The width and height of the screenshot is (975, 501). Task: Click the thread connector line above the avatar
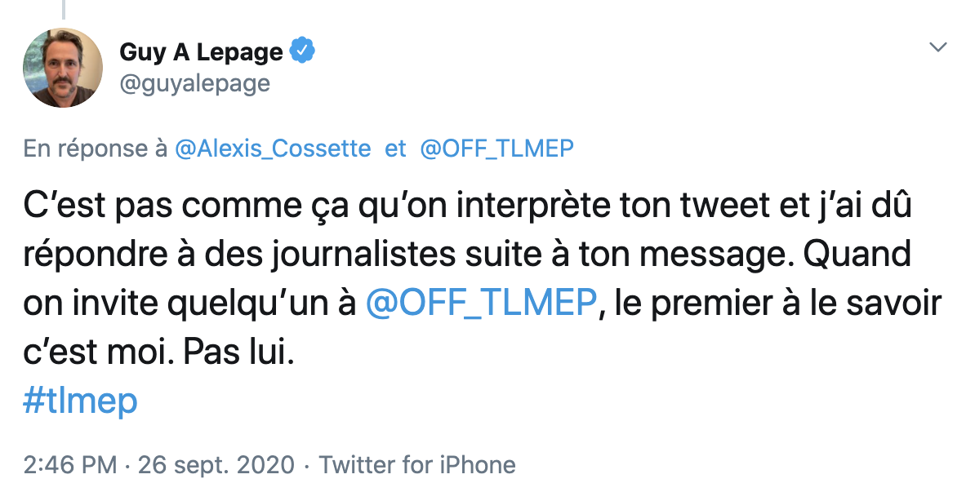tap(64, 9)
